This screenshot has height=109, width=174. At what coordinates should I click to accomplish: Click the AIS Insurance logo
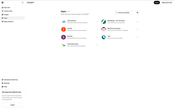63,22
